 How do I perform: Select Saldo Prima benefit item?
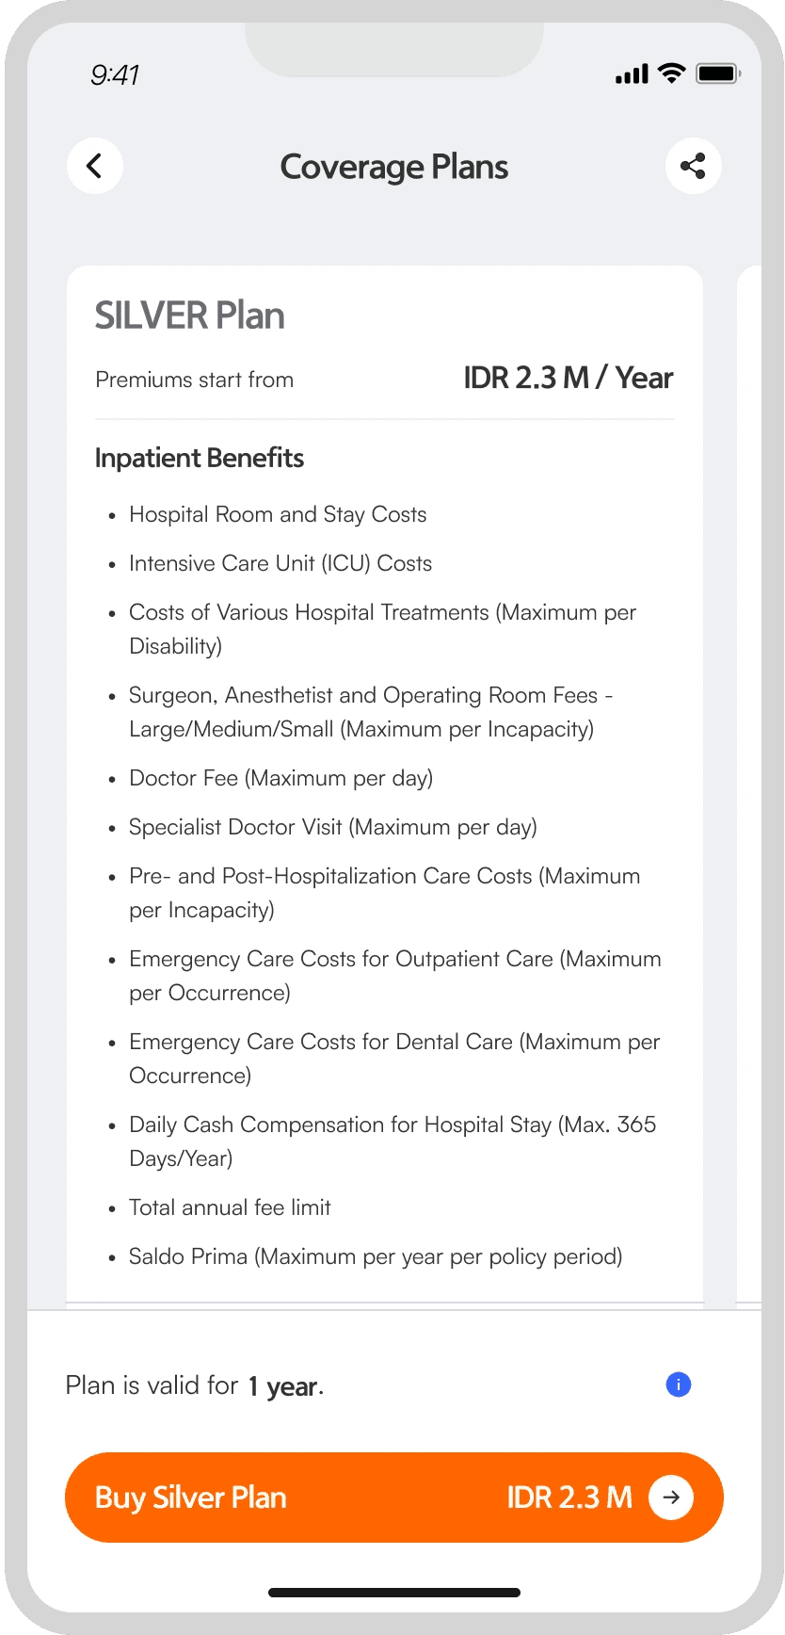pyautogui.click(x=376, y=1256)
